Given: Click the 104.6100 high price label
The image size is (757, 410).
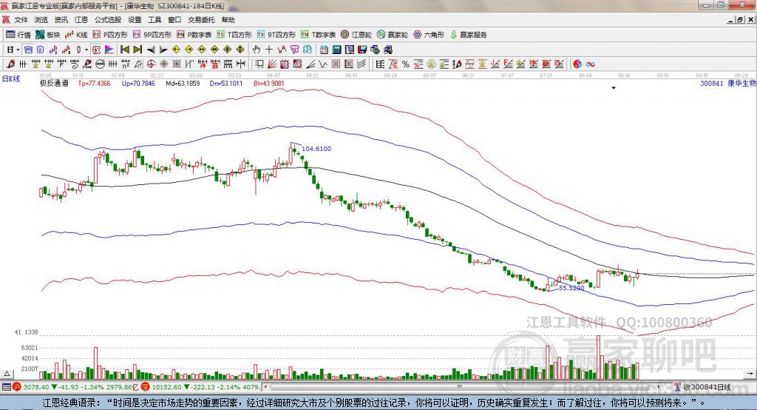Looking at the screenshot, I should coord(316,149).
